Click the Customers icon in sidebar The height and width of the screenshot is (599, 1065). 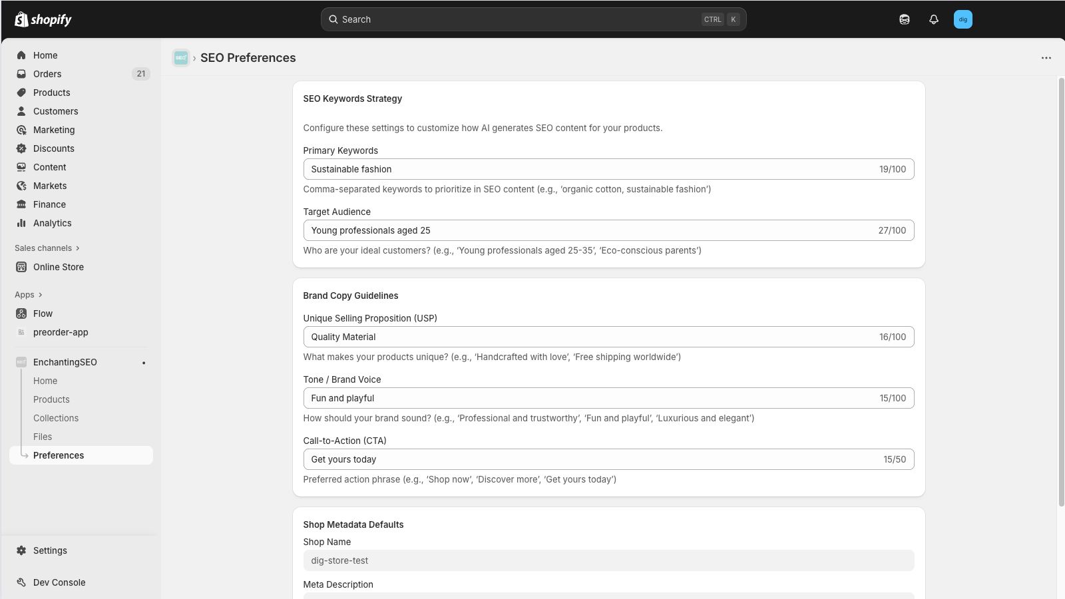(x=22, y=111)
